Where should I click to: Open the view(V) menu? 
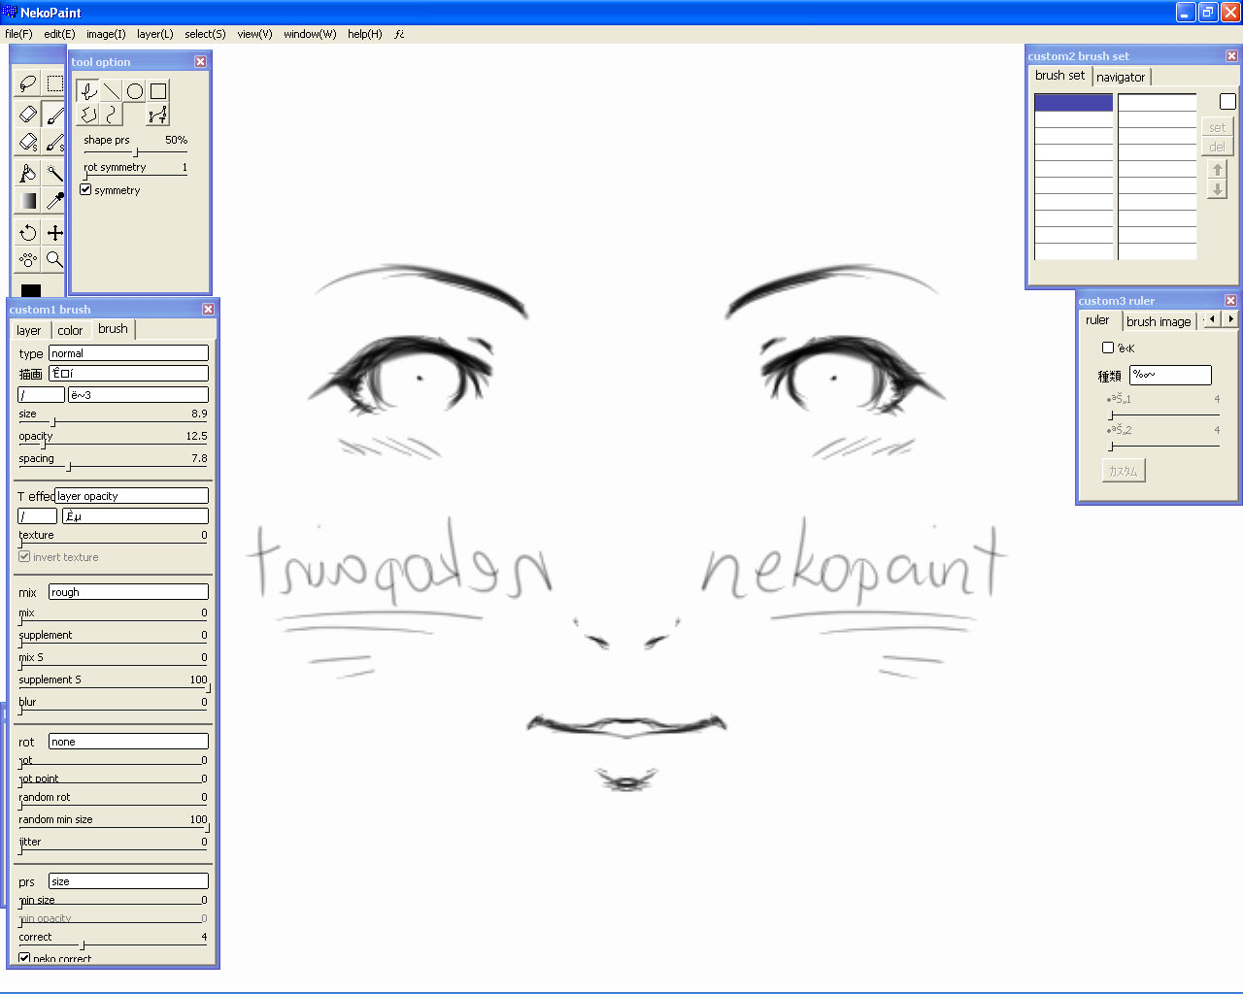coord(254,34)
